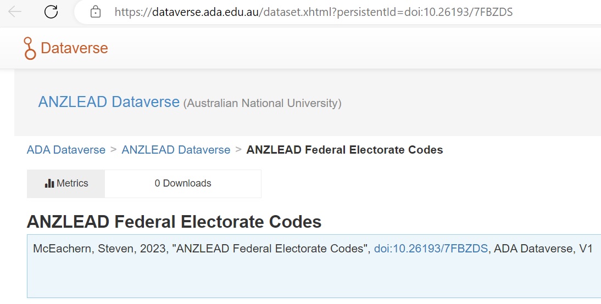
Task: Navigate to ADA Dataverse breadcrumb
Action: coord(66,150)
